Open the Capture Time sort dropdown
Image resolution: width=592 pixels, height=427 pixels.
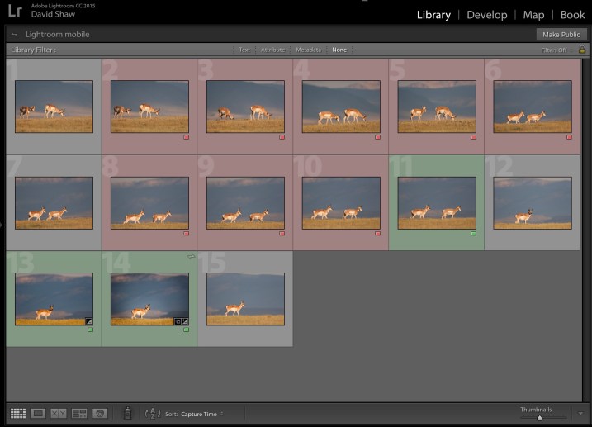pyautogui.click(x=202, y=414)
